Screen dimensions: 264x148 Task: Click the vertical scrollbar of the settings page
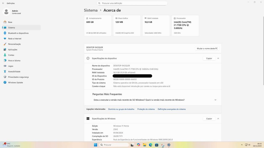pyautogui.click(x=263, y=50)
